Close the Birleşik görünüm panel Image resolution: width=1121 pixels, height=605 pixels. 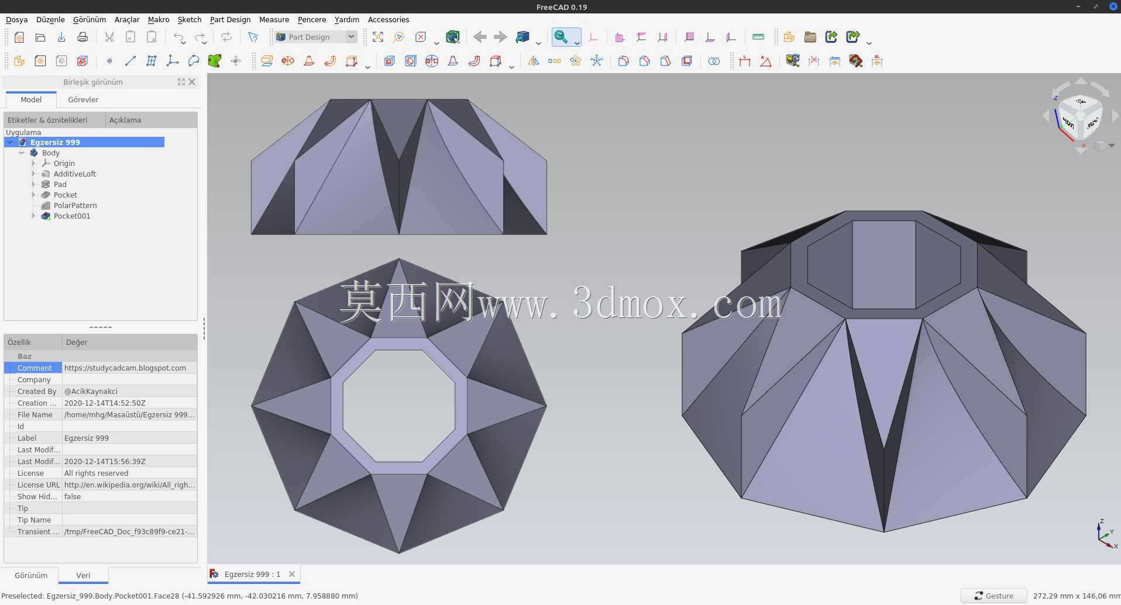[x=192, y=82]
